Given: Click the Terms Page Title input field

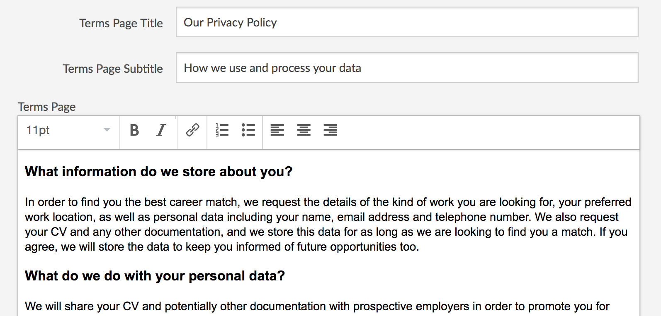Looking at the screenshot, I should pyautogui.click(x=406, y=22).
